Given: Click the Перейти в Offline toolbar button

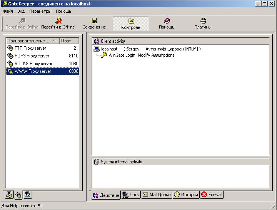Looking at the screenshot, I should (x=58, y=24).
